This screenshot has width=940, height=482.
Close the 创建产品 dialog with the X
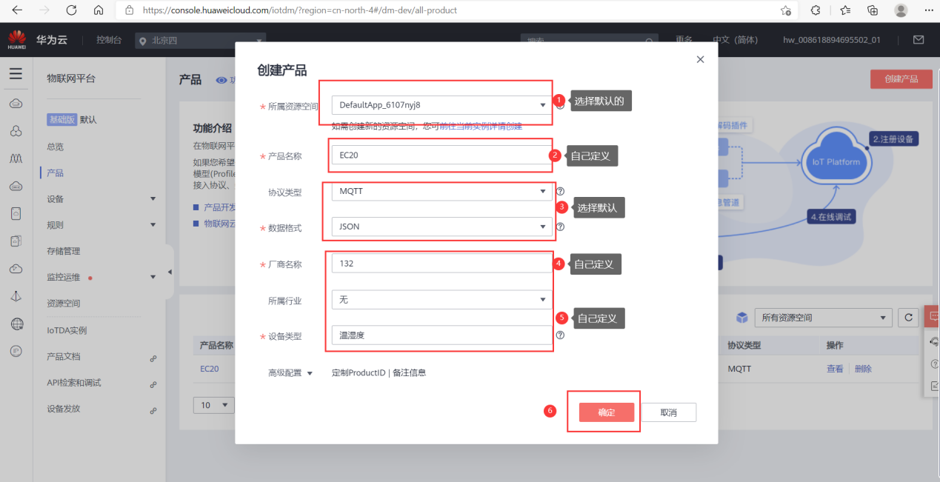[700, 59]
